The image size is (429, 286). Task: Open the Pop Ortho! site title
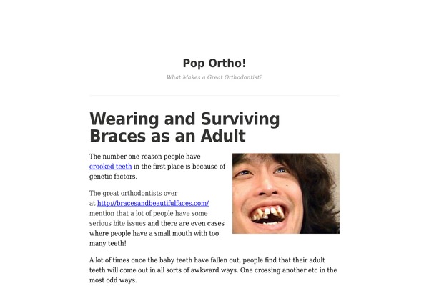pos(214,63)
